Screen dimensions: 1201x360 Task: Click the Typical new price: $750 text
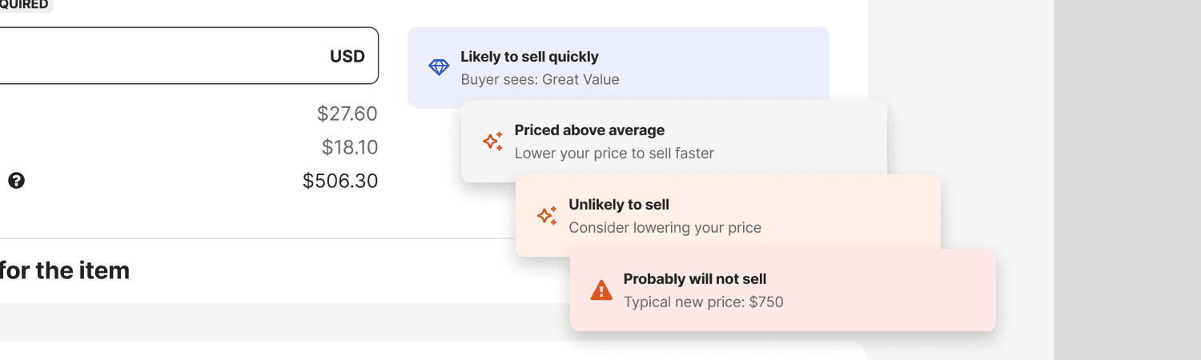click(x=703, y=302)
